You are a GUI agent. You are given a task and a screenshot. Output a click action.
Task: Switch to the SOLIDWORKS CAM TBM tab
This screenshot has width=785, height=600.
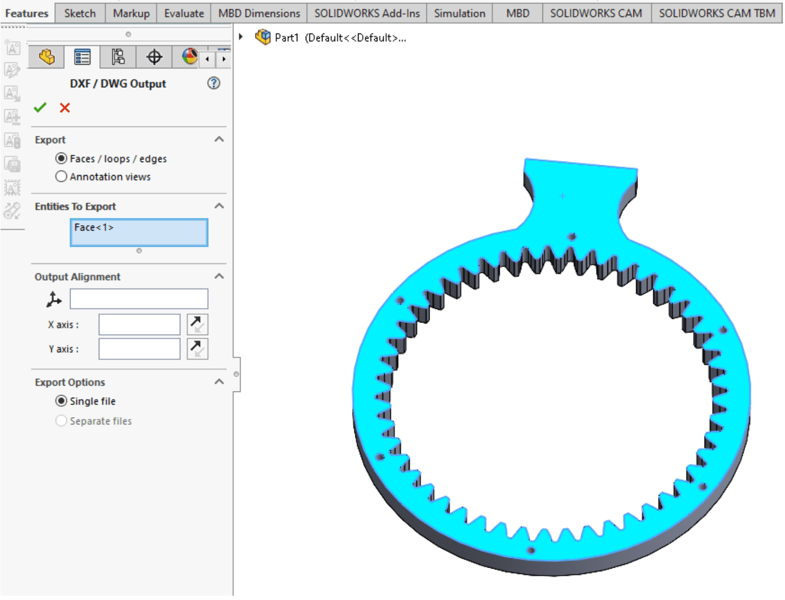coord(717,13)
